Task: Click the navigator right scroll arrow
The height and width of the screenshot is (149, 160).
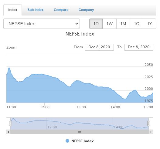Action: tap(151, 132)
